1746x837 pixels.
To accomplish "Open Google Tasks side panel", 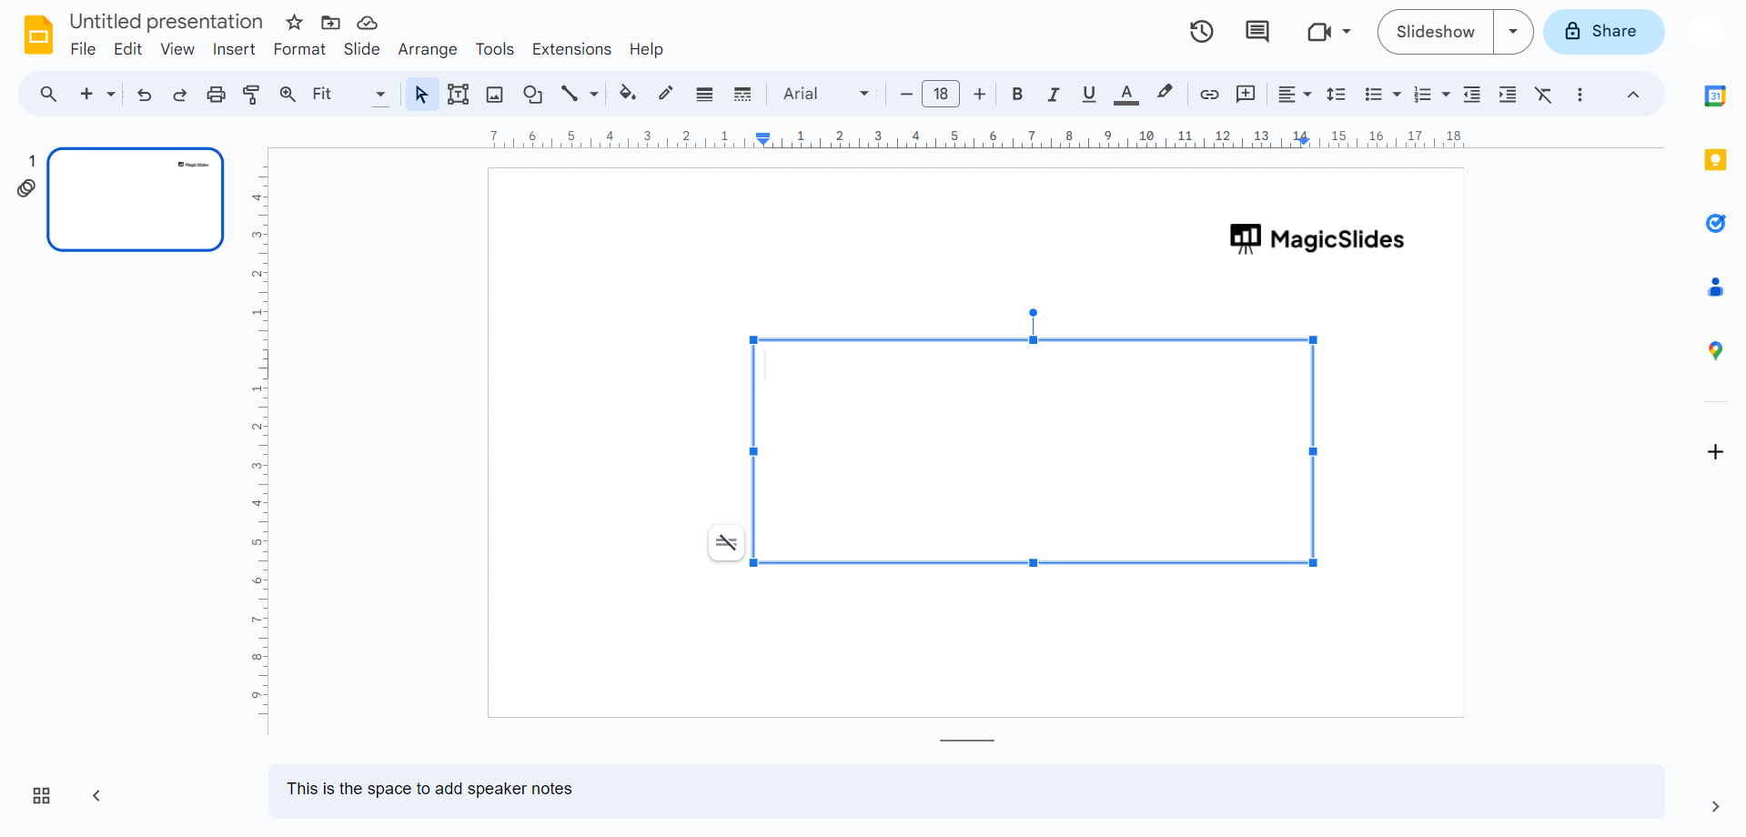I will click(x=1715, y=224).
